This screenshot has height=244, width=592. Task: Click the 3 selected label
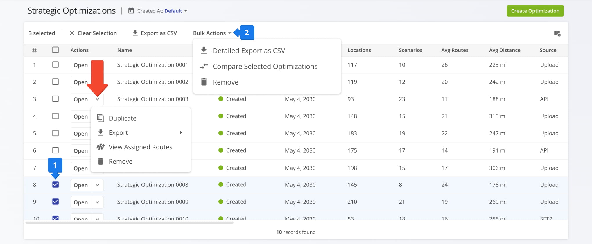42,33
